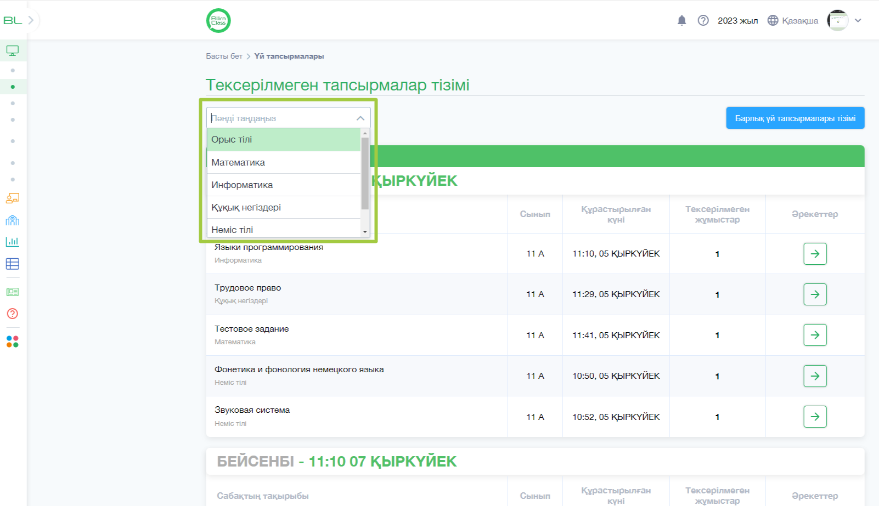Open the green news card sidebar icon

[13, 292]
